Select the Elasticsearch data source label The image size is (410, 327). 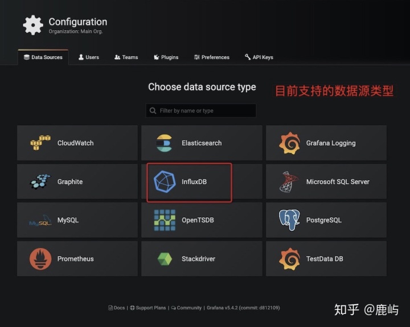pyautogui.click(x=202, y=143)
